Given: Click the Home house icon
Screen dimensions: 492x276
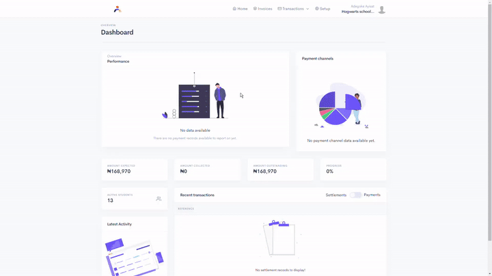Looking at the screenshot, I should pos(234,9).
